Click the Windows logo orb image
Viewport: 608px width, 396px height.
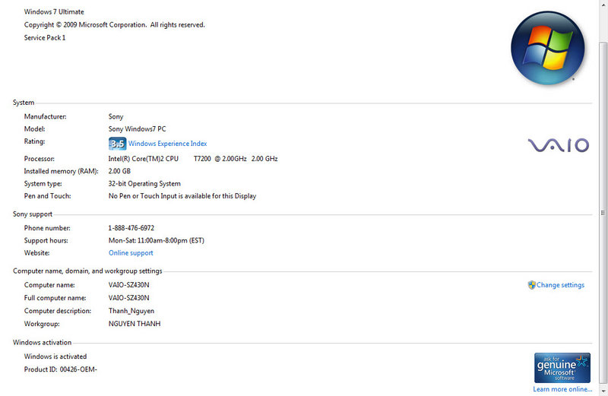[x=546, y=47]
